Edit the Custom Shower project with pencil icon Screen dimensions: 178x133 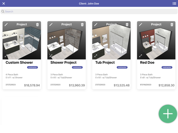[x=6, y=24]
